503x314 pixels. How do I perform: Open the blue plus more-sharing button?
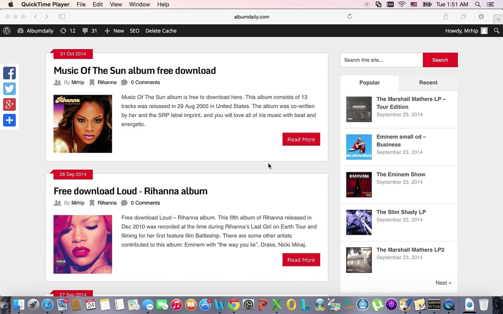(x=9, y=120)
